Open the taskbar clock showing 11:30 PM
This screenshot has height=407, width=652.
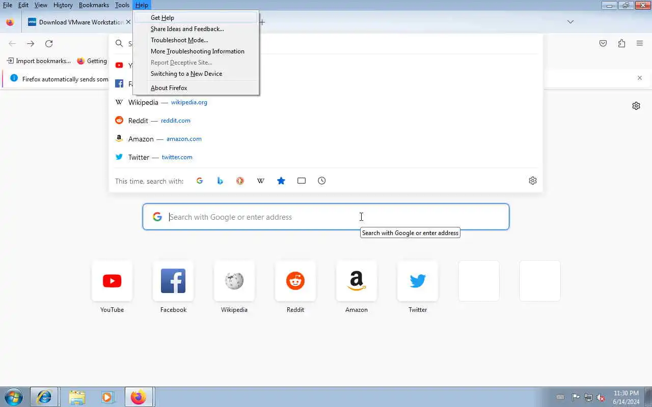click(626, 397)
